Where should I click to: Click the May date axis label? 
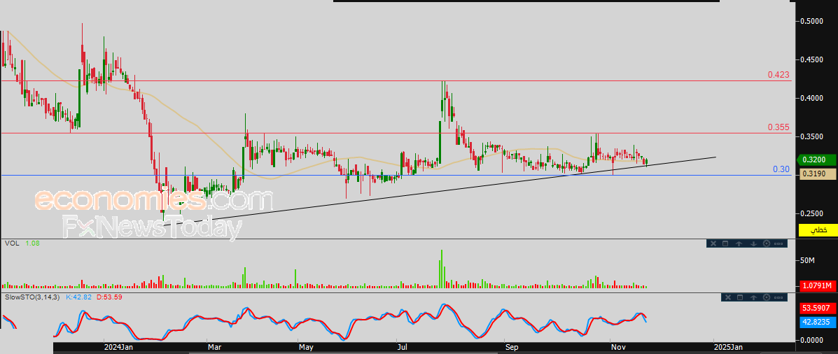[x=306, y=348]
